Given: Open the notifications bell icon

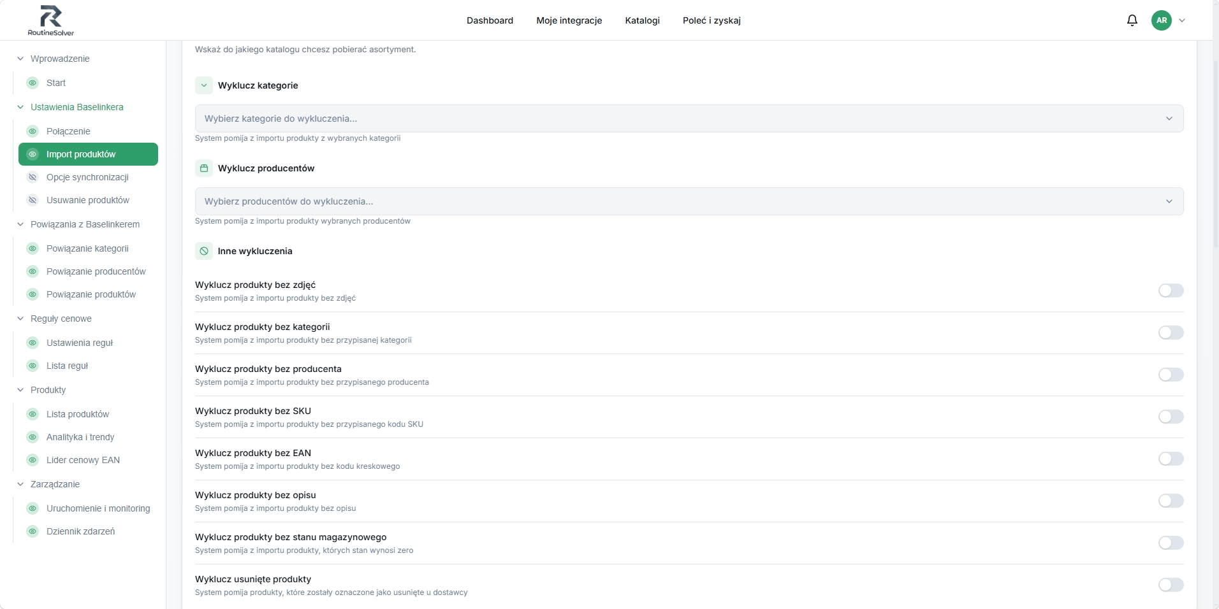Looking at the screenshot, I should coord(1132,20).
